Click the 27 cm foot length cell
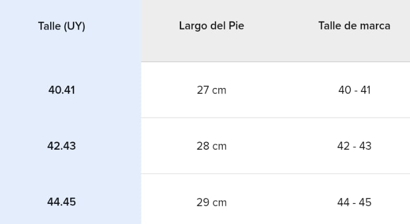410x224 pixels. tap(211, 90)
